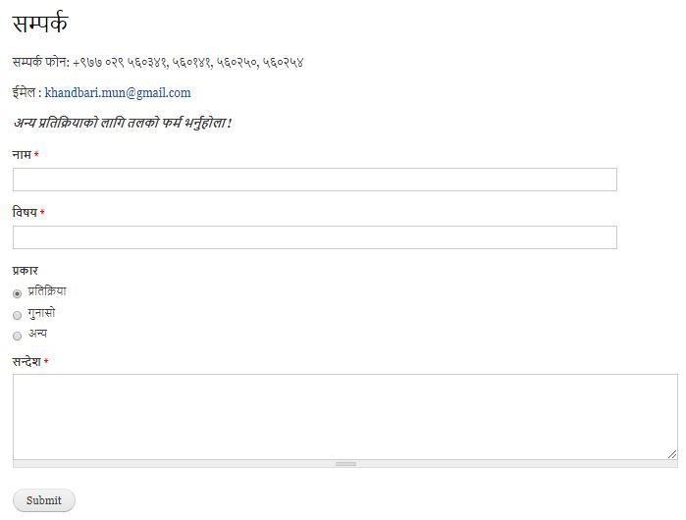Click the सम्पर्क page heading
The width and height of the screenshot is (686, 520).
pos(40,24)
